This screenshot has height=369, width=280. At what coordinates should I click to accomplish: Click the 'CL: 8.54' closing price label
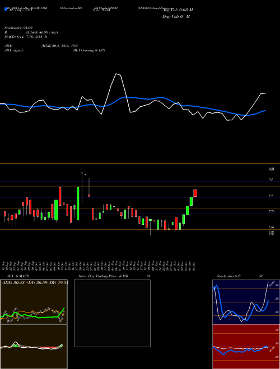(102, 10)
